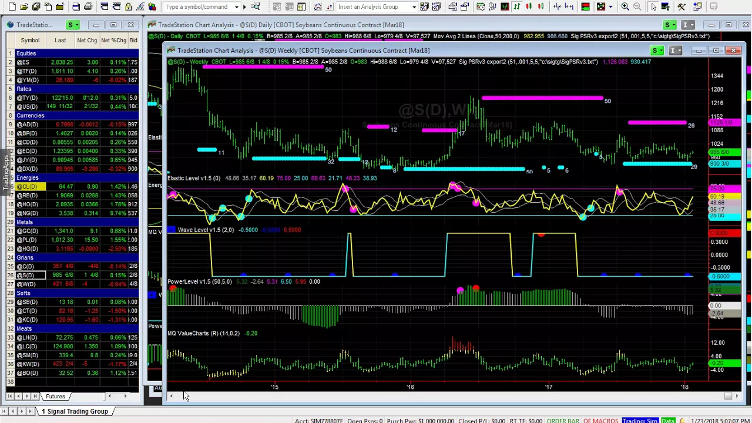Click the Zoom Out magnifier icon
This screenshot has height=423, width=752.
click(637, 6)
